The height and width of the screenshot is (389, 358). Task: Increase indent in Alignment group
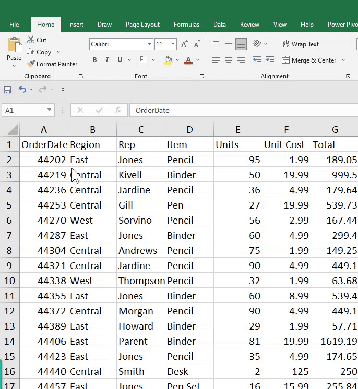pyautogui.click(x=270, y=60)
